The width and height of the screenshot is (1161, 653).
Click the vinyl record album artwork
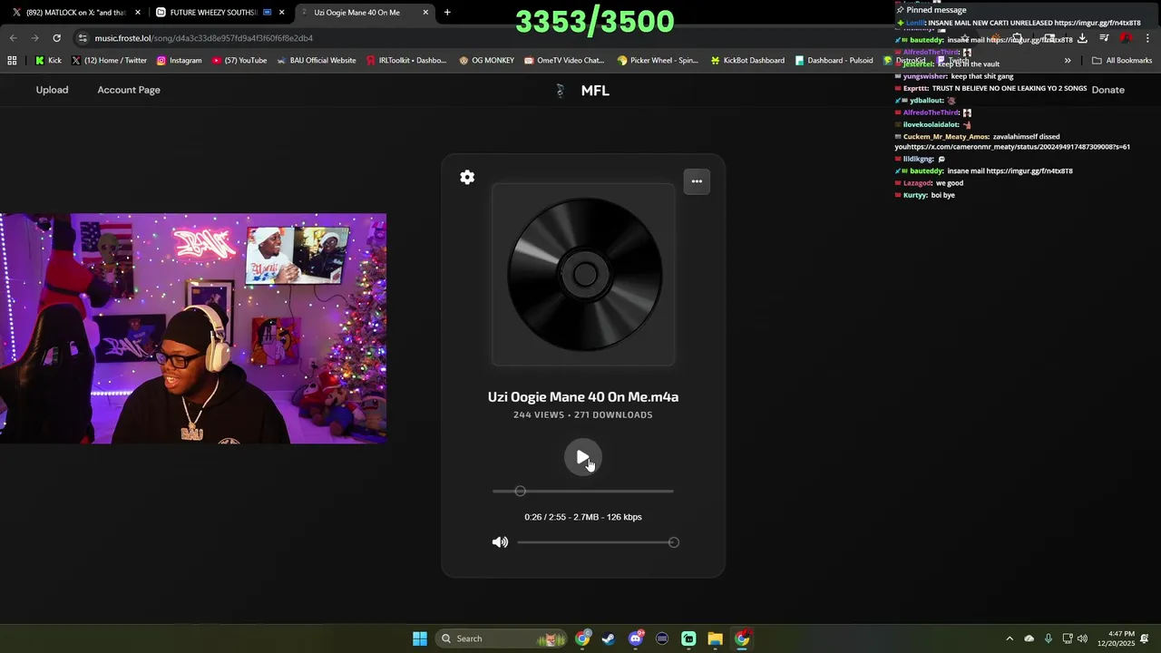click(583, 275)
